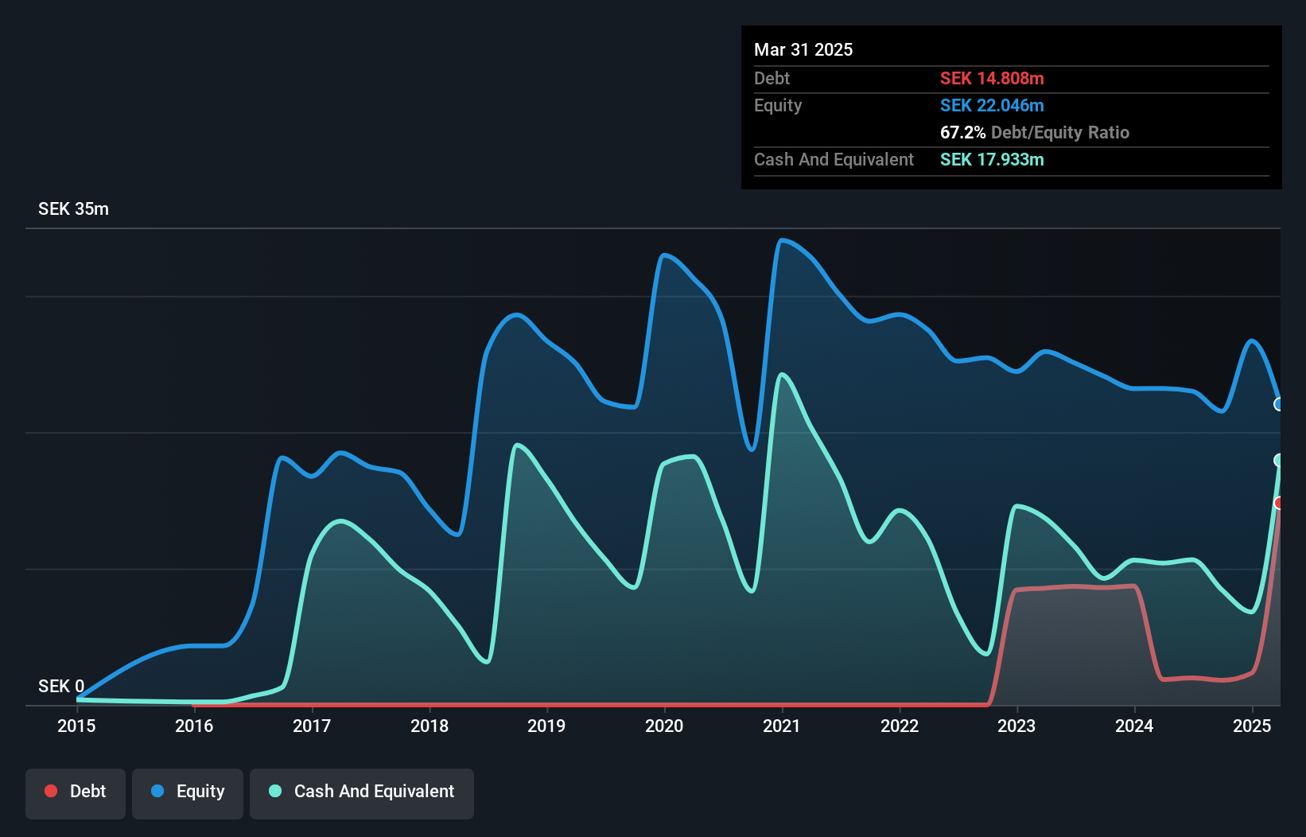The image size is (1306, 837).
Task: Click the Equity row label in tooltip
Action: pyautogui.click(x=778, y=105)
